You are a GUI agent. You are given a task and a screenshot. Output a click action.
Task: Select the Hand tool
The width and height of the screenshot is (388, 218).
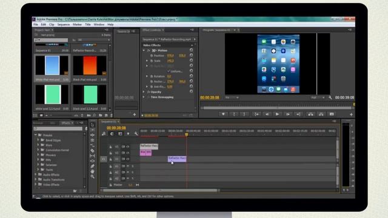93,171
